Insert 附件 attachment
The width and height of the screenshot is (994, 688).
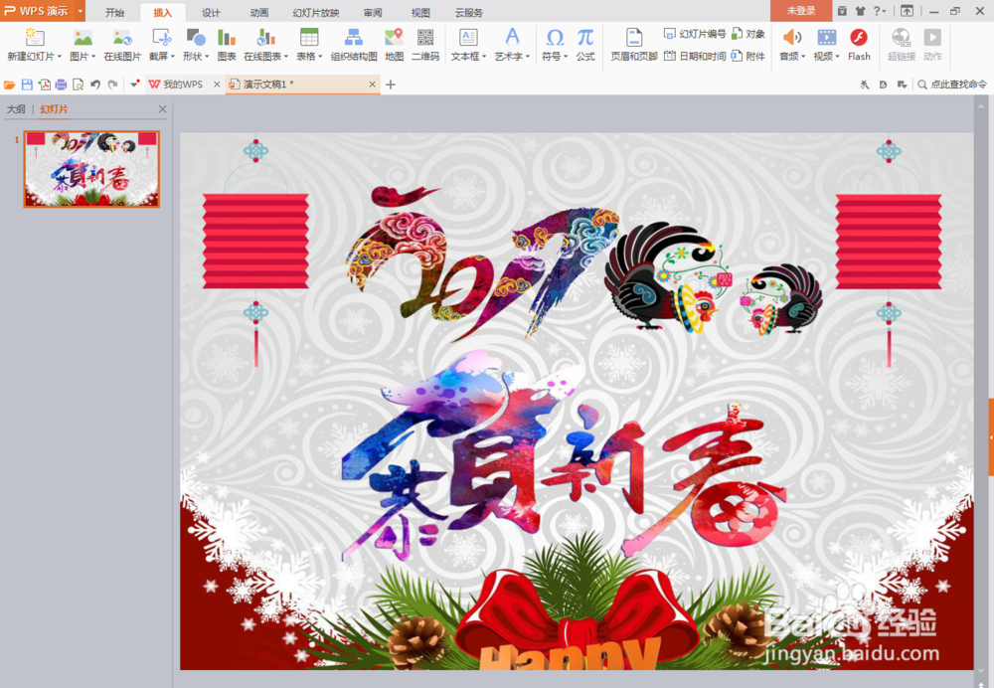(x=748, y=56)
